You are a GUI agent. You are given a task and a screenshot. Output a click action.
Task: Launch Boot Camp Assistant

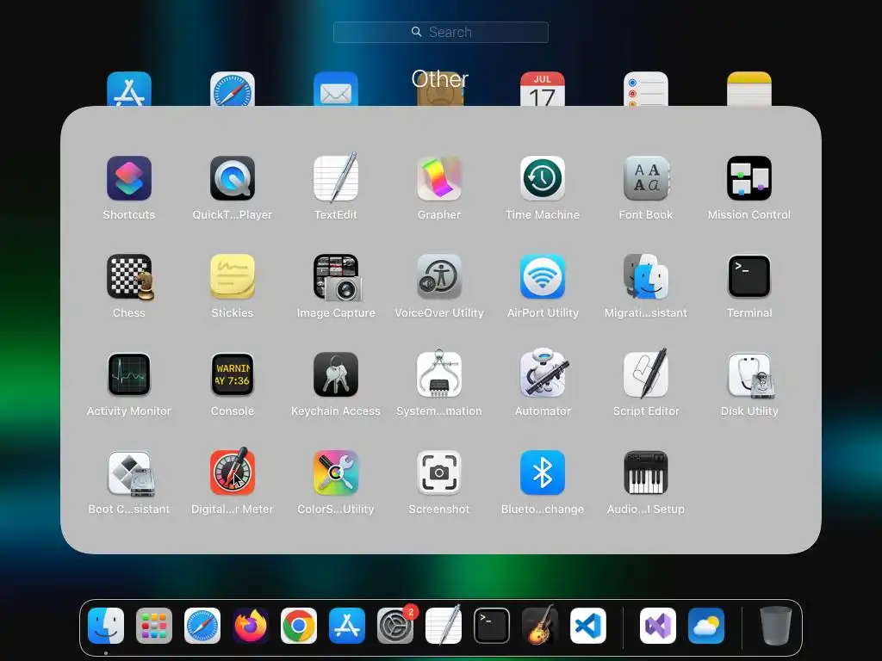click(130, 473)
